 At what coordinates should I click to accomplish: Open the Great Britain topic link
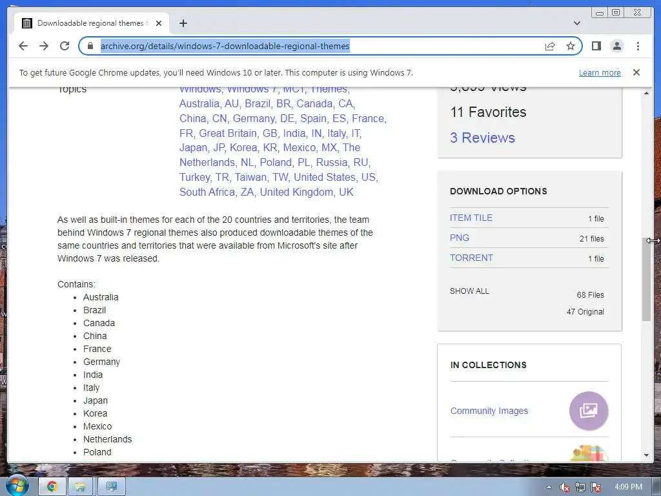pos(228,133)
